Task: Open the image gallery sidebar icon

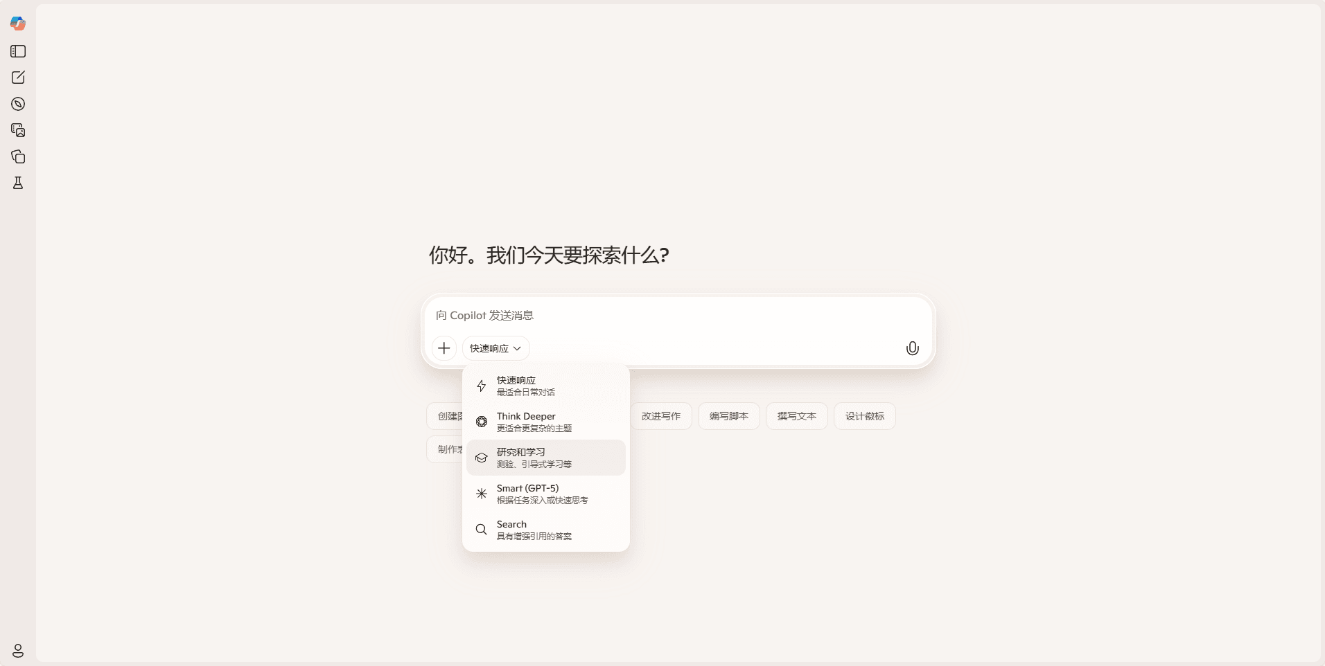Action: point(18,130)
